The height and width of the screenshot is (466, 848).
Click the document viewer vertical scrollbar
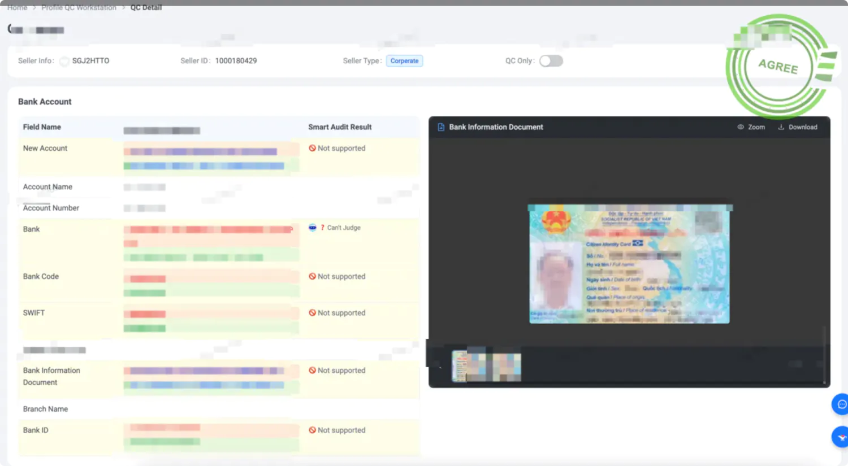[824, 356]
